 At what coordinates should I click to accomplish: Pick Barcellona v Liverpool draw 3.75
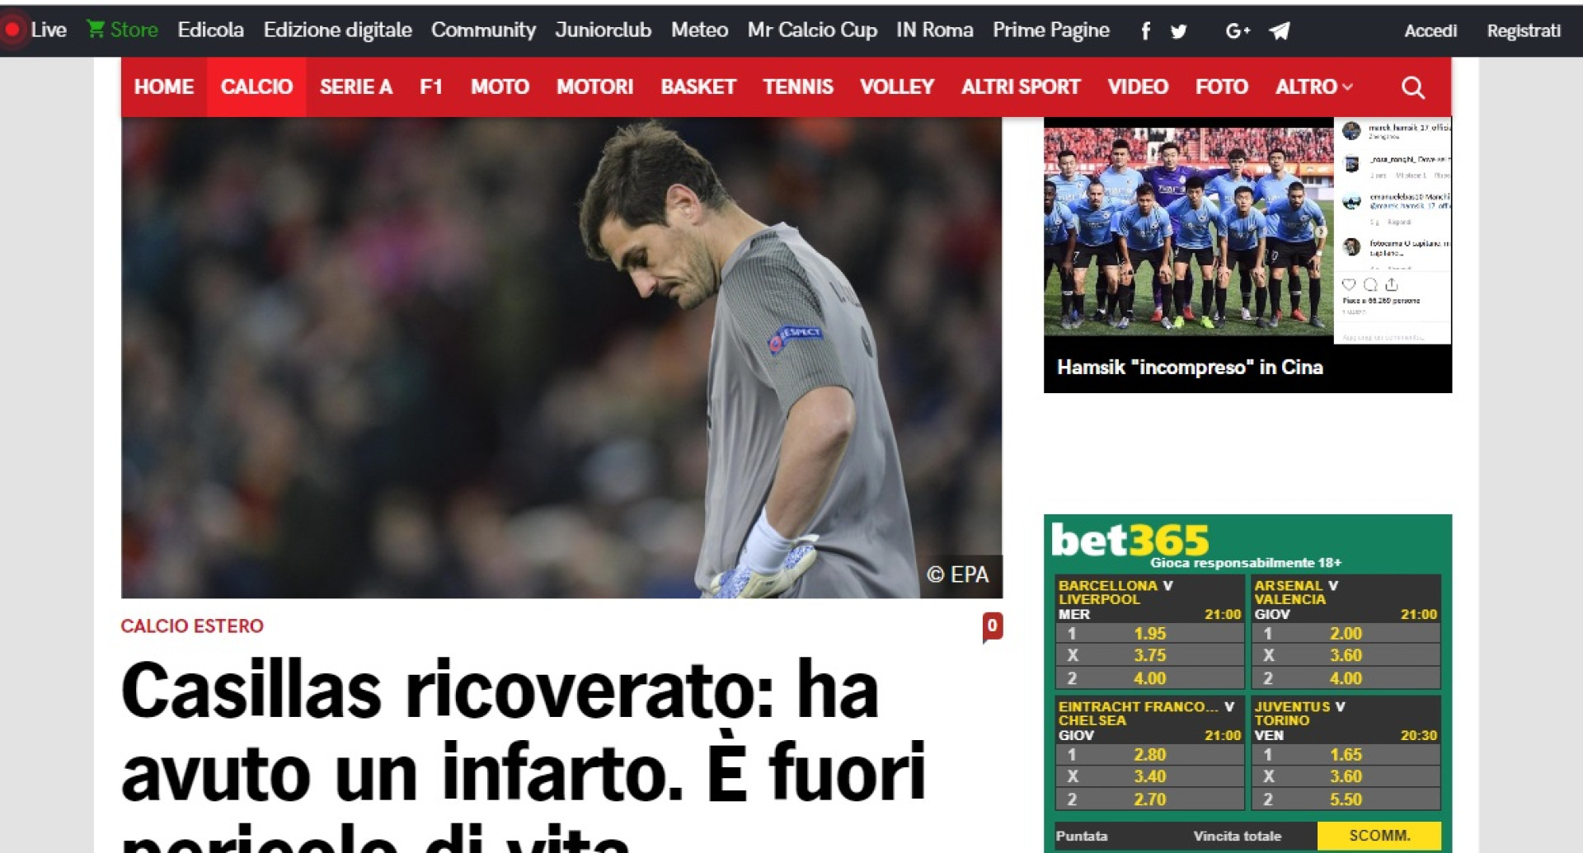pyautogui.click(x=1149, y=656)
